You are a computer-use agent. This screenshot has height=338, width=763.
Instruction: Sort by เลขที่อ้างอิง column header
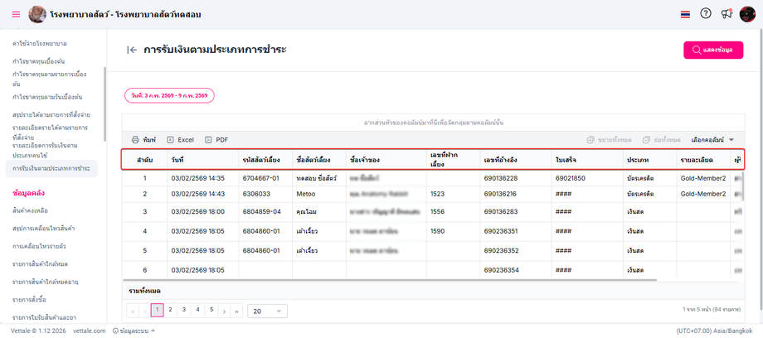tap(515, 160)
